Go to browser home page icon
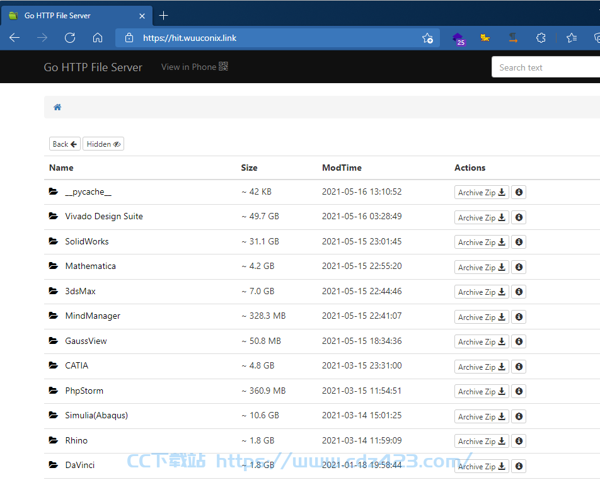 [98, 38]
